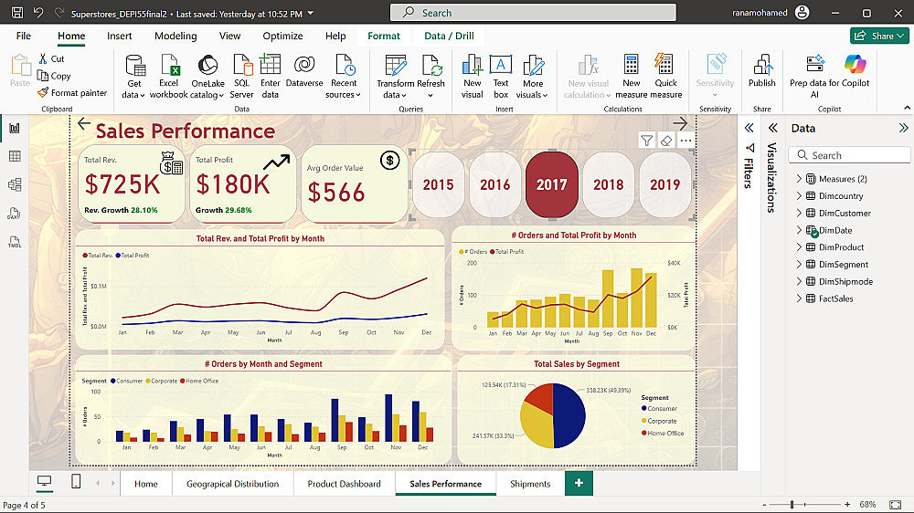Click the Excel workbook icon
The height and width of the screenshot is (513, 914).
point(169,66)
